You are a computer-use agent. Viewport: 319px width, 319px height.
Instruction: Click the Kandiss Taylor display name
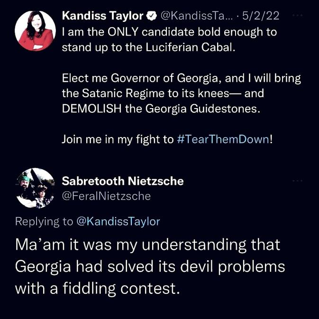(103, 16)
